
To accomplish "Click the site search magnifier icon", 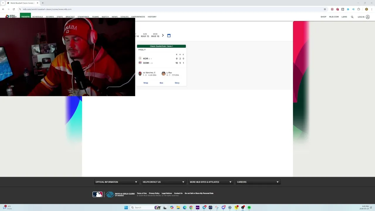I will (352, 17).
